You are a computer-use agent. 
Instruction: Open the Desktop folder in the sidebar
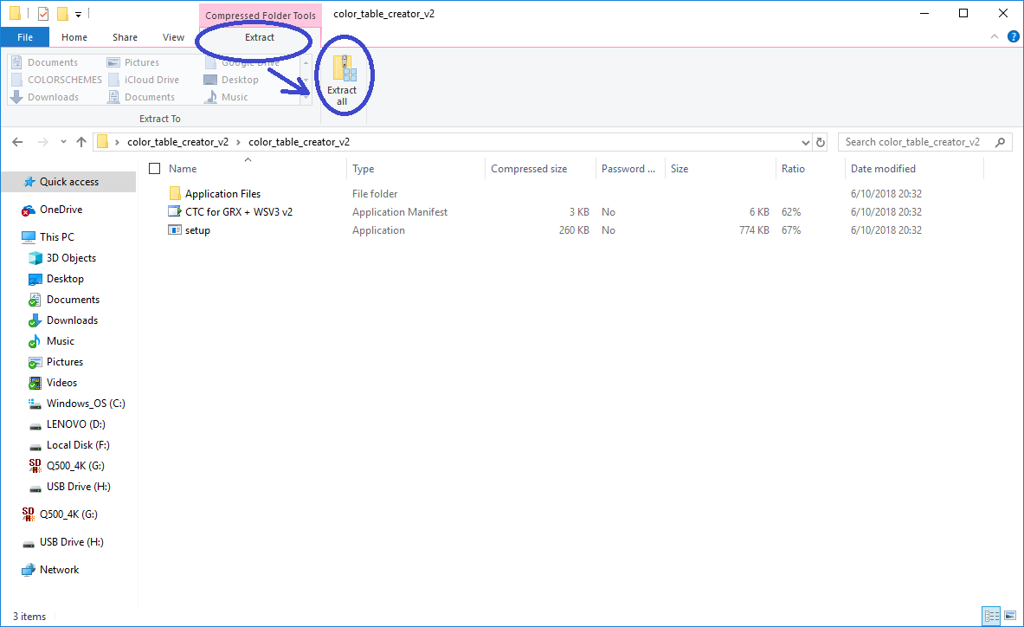pos(65,279)
